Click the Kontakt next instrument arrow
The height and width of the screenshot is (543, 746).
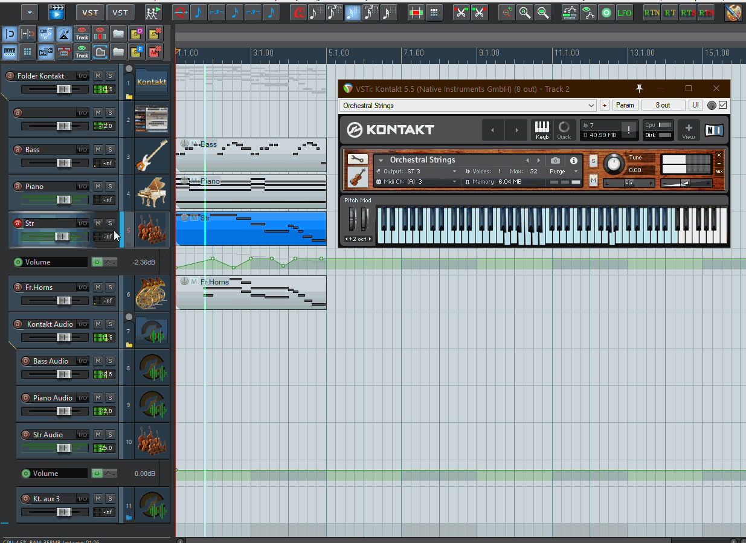(x=539, y=160)
